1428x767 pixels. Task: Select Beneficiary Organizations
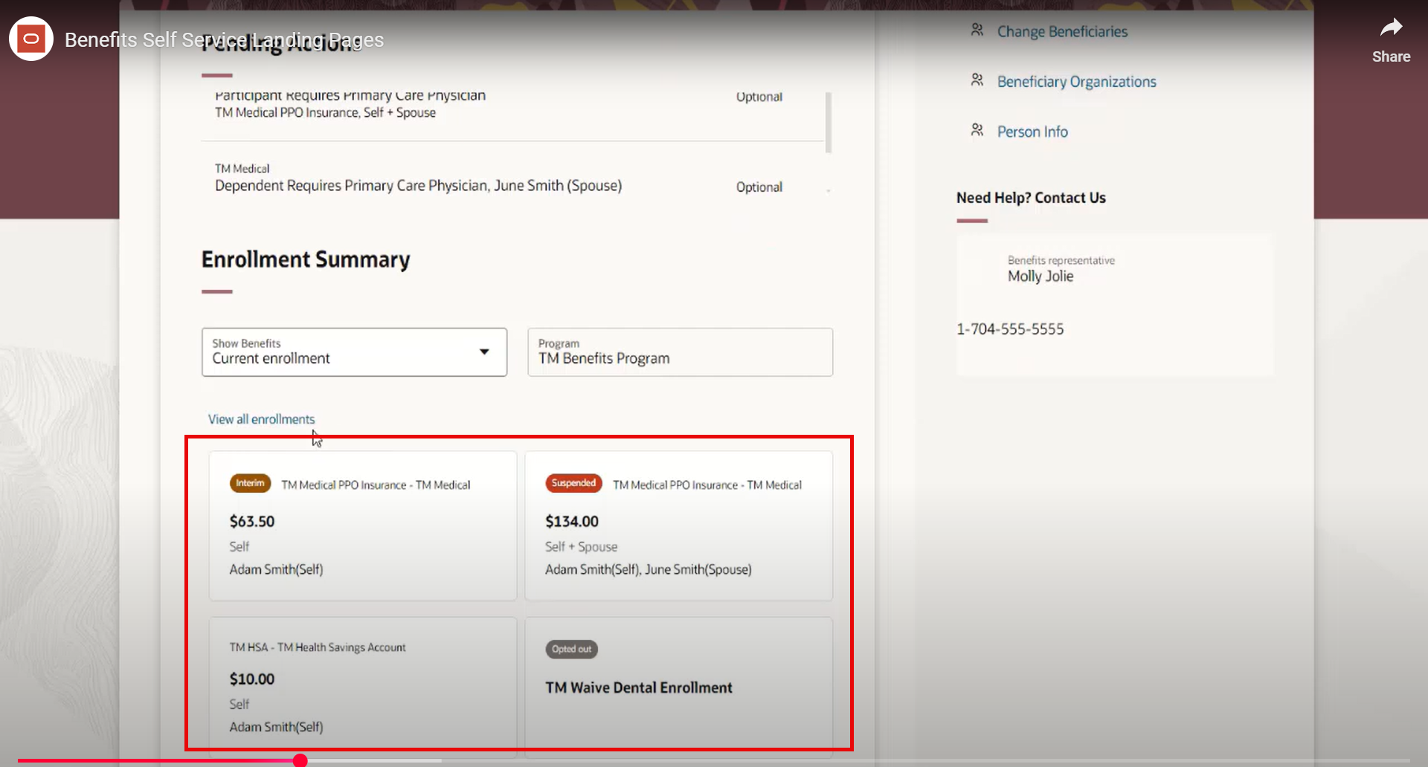[1076, 81]
